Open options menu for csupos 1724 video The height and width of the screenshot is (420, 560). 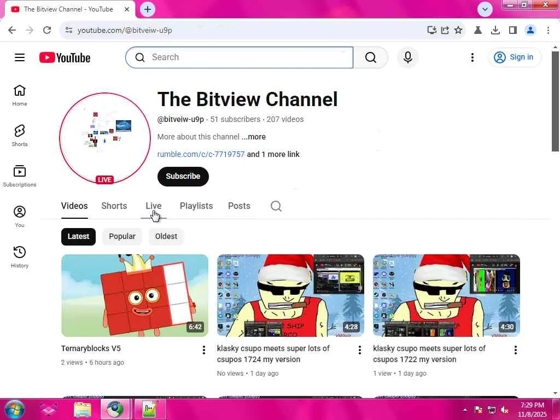click(360, 350)
